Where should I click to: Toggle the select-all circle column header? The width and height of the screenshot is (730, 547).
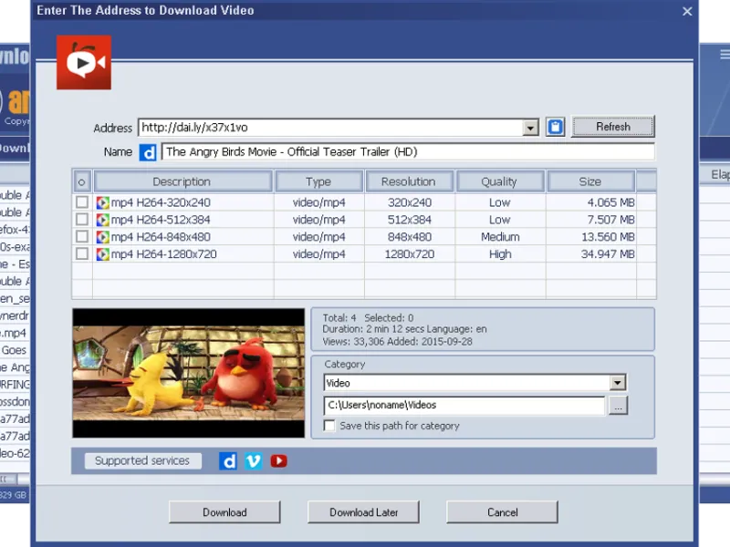(82, 181)
